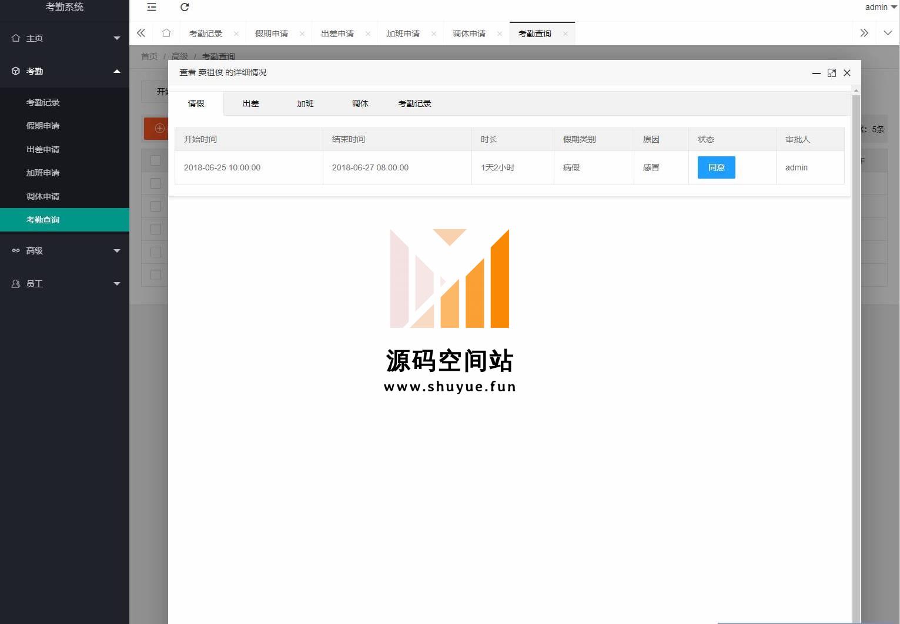The image size is (900, 624).
Task: Open 加班申请 in the sidebar
Action: 65,173
